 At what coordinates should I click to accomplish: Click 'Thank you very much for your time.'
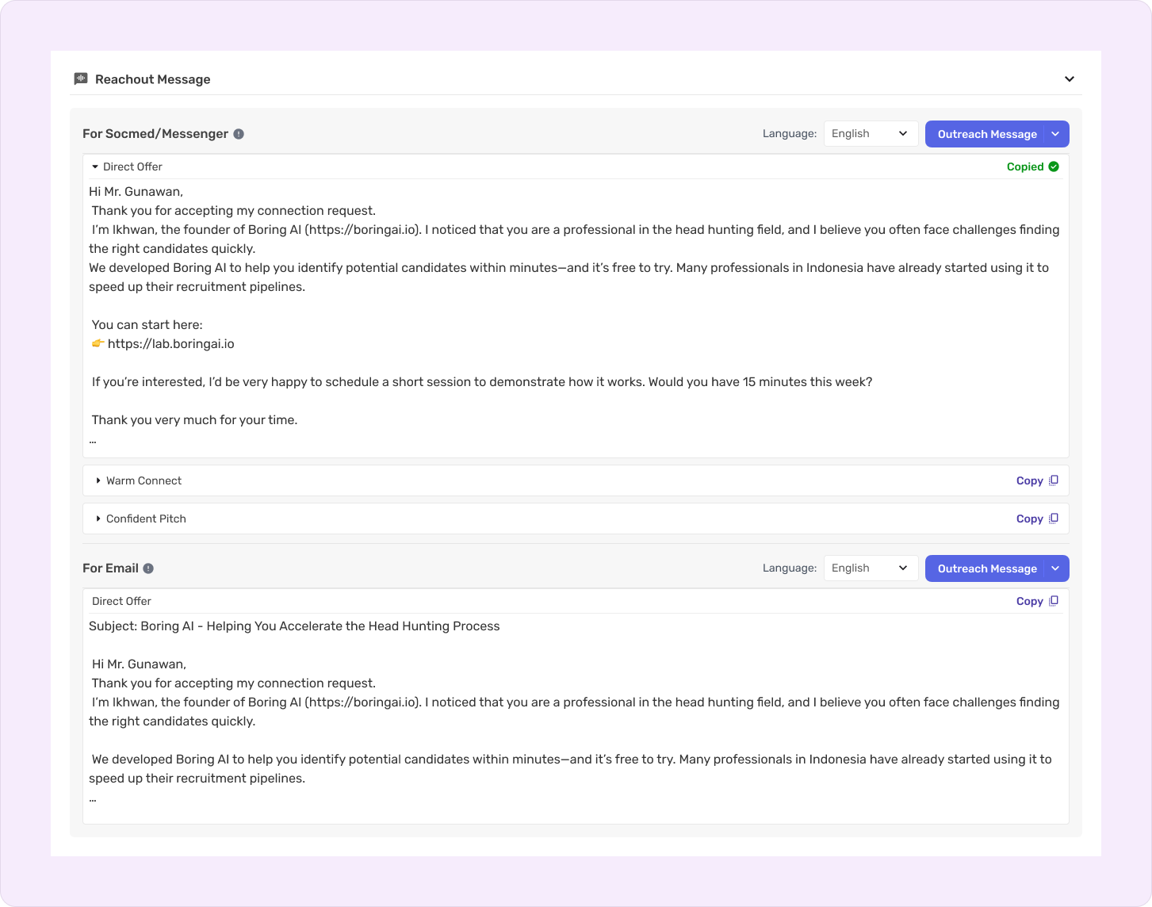[x=195, y=420]
